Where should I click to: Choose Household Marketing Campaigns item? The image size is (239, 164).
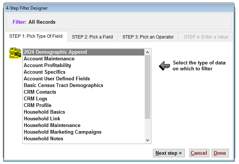[x=84, y=132]
